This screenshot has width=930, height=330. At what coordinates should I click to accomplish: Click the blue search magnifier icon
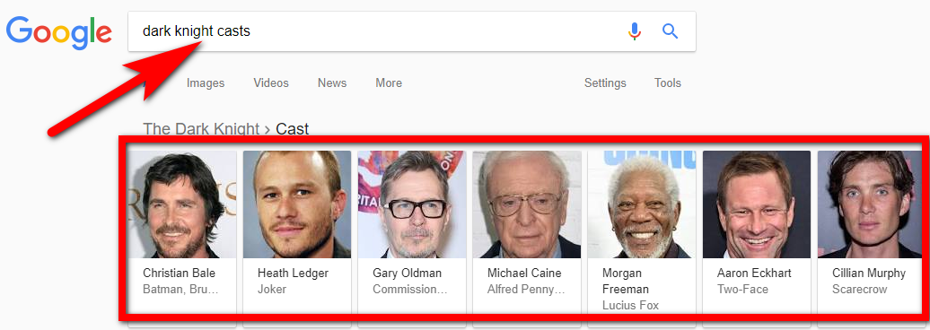(x=671, y=30)
